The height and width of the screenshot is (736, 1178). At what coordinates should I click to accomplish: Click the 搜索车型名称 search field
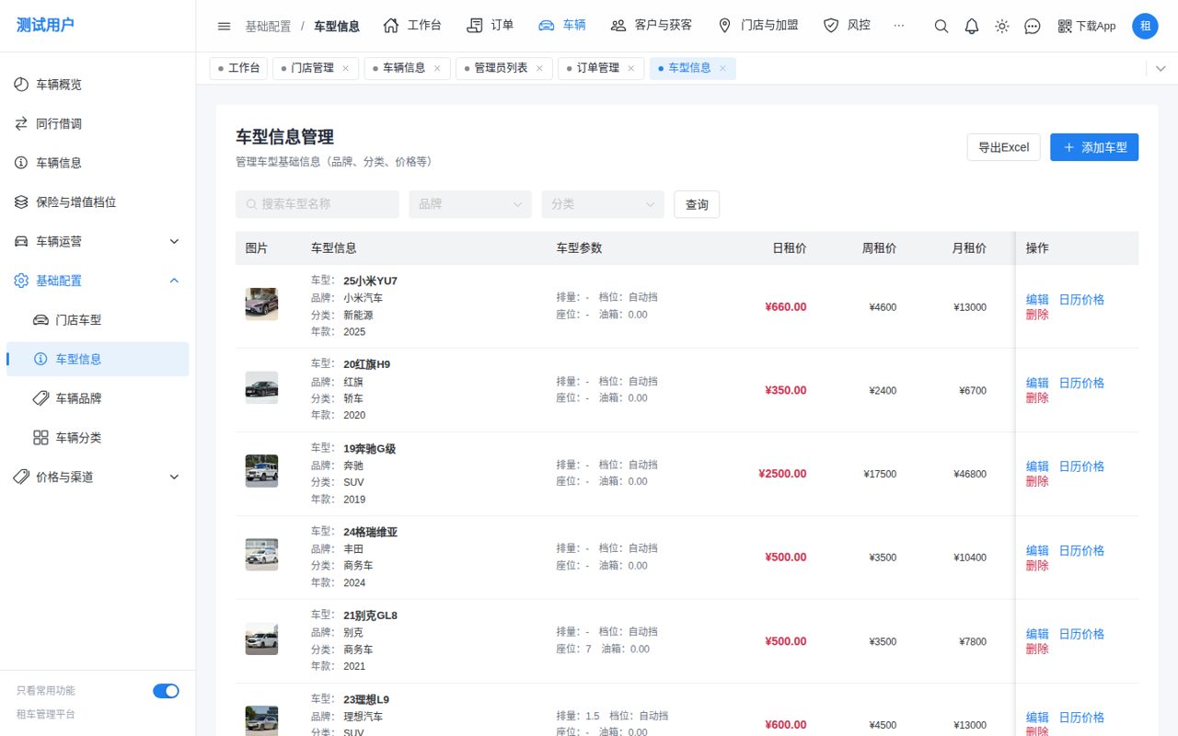coord(318,204)
